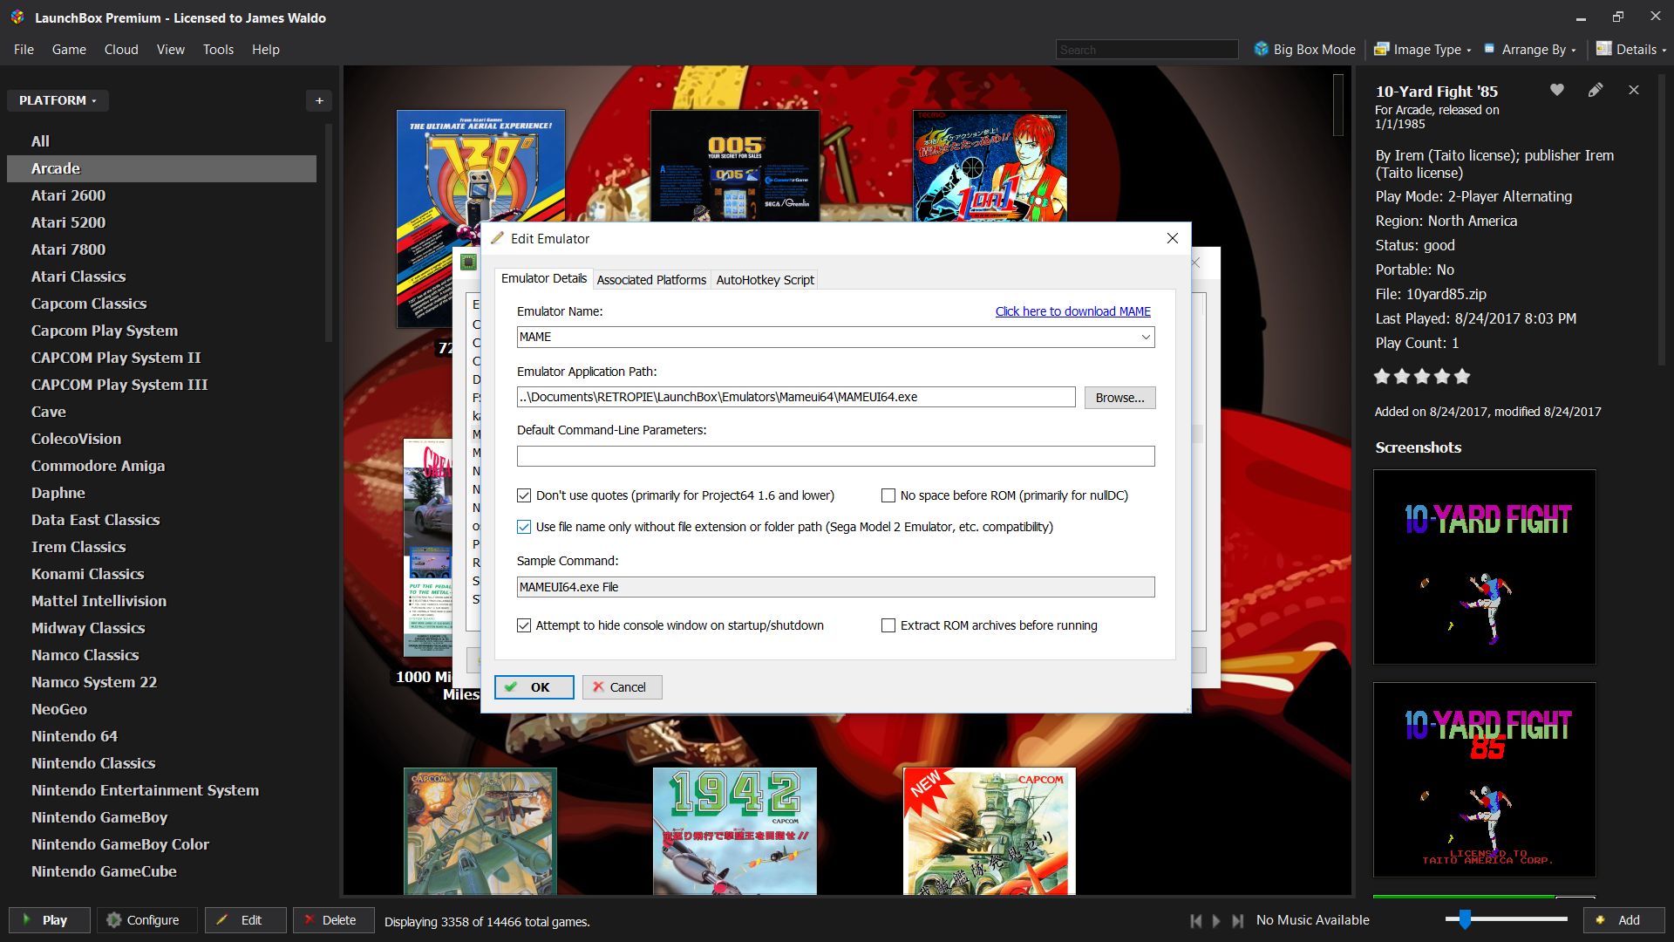Click the Add button
Image resolution: width=1674 pixels, height=942 pixels.
(1623, 920)
